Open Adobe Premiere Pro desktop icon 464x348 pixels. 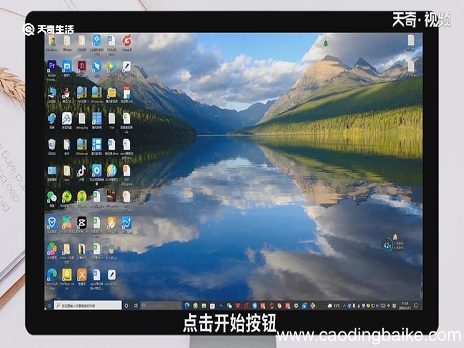[52, 66]
